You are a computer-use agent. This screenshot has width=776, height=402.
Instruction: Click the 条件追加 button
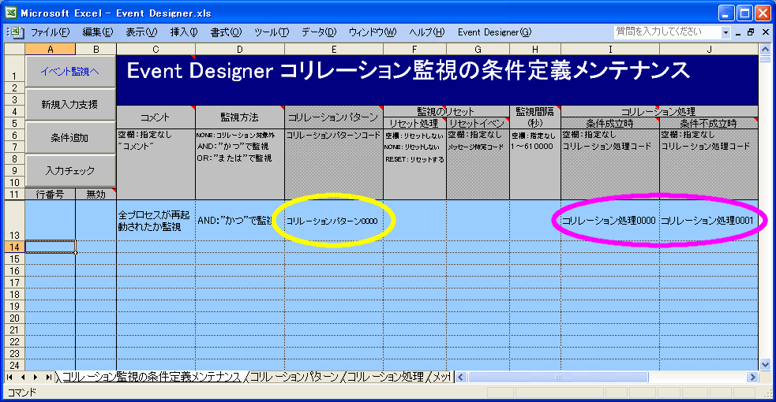(x=69, y=138)
